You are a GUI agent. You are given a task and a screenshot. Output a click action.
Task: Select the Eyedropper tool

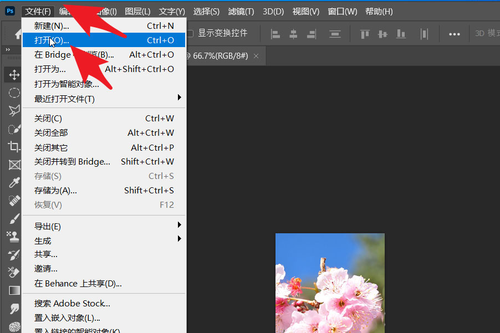(14, 183)
